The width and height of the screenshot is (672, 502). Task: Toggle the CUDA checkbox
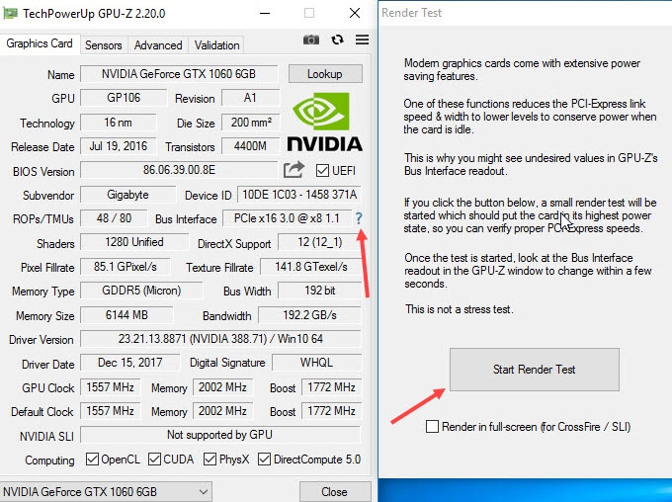coord(154,460)
